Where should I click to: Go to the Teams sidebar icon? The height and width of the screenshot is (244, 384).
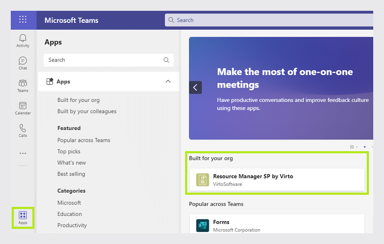tap(23, 86)
